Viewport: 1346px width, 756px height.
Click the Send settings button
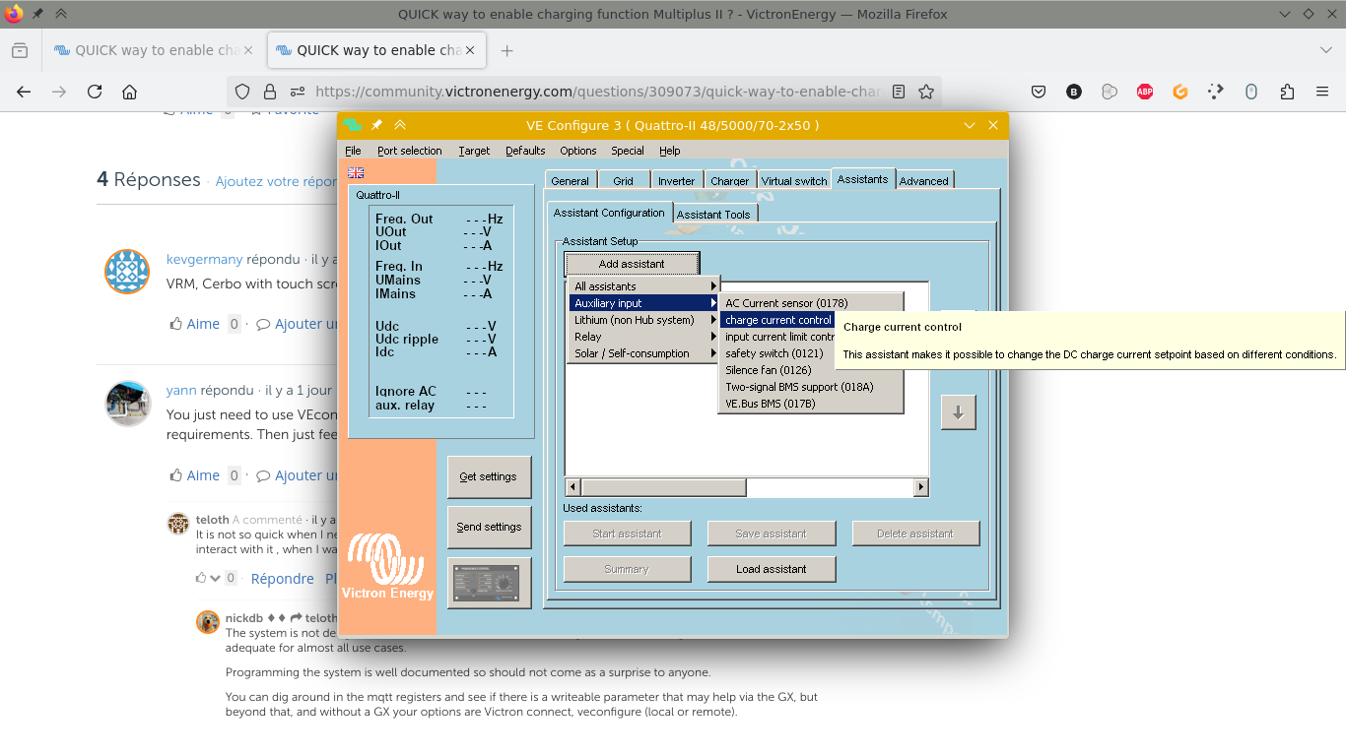[489, 527]
